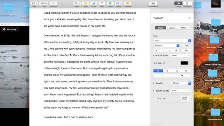This screenshot has width=224, height=126.
Task: Click the font size stepper arrows
Action: point(190,45)
